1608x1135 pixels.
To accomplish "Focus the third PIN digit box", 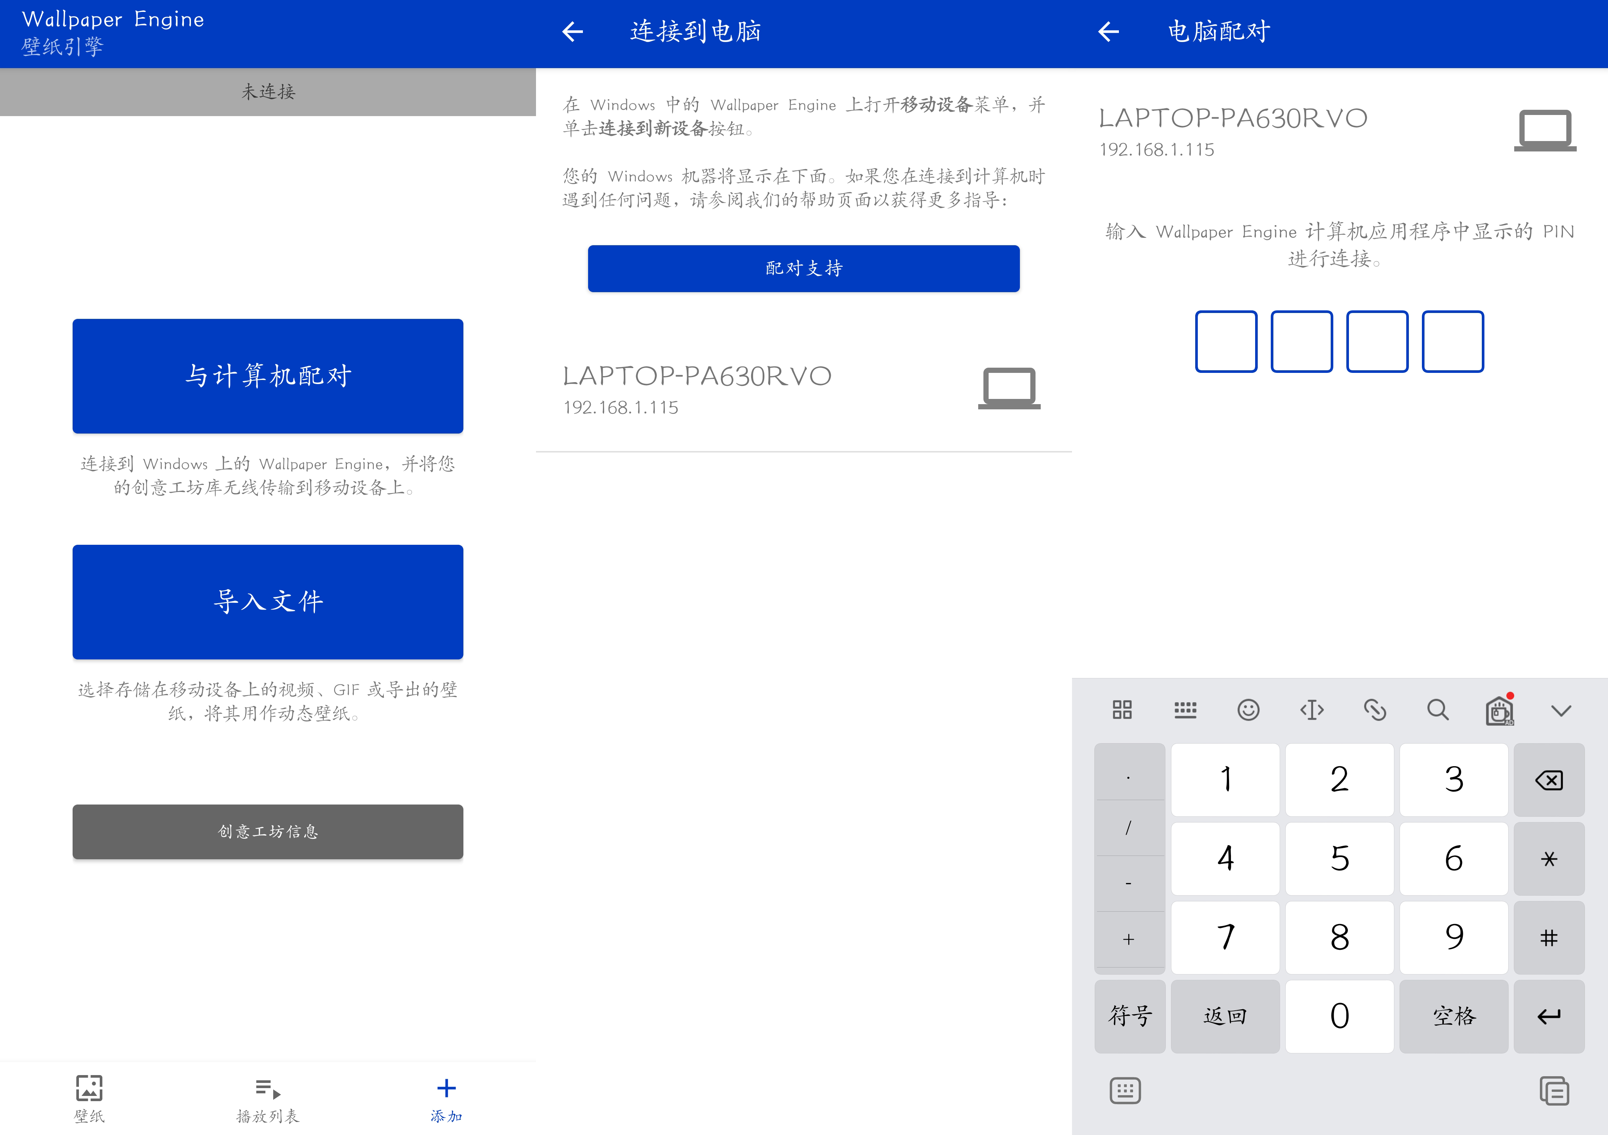I will (x=1377, y=342).
